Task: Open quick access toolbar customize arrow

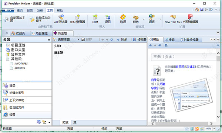Action: pos(216,10)
